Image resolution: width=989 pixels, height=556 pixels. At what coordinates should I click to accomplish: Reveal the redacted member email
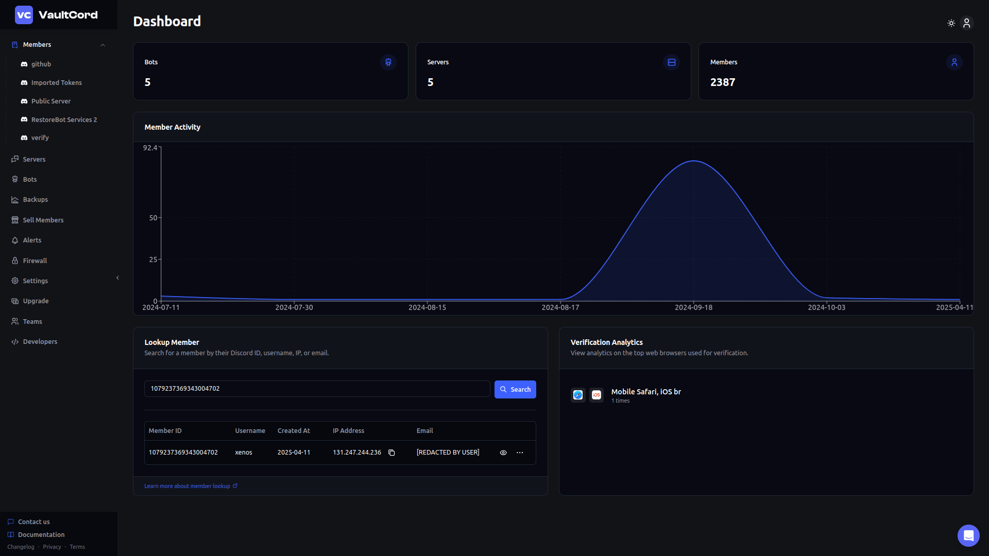(503, 453)
